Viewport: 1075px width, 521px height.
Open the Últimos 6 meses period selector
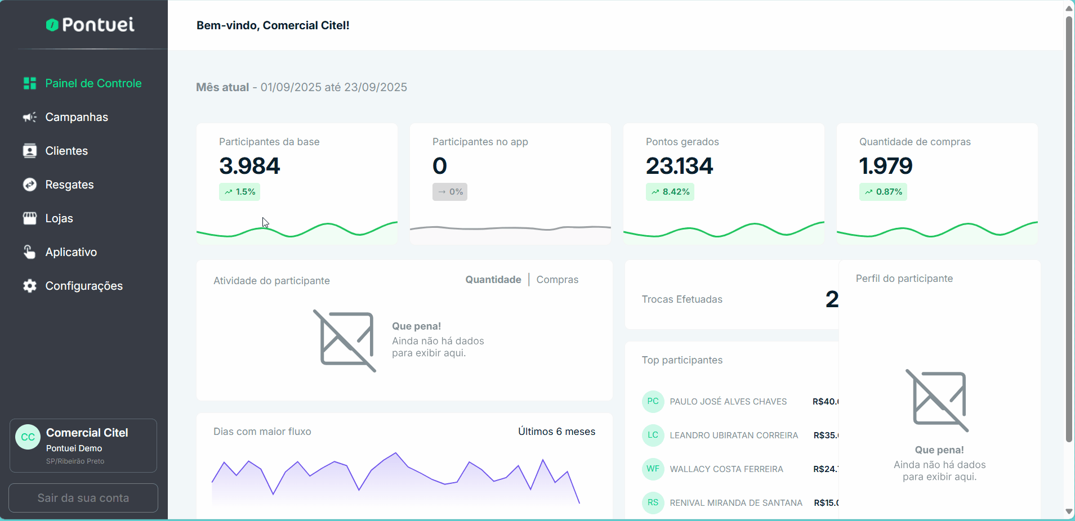point(556,432)
